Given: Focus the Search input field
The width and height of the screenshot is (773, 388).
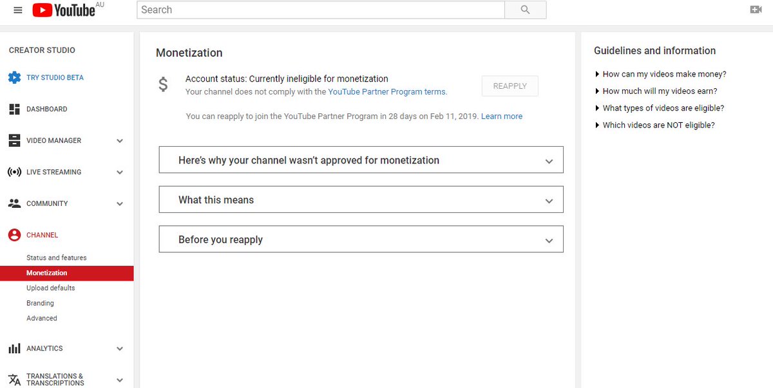Looking at the screenshot, I should click(321, 10).
